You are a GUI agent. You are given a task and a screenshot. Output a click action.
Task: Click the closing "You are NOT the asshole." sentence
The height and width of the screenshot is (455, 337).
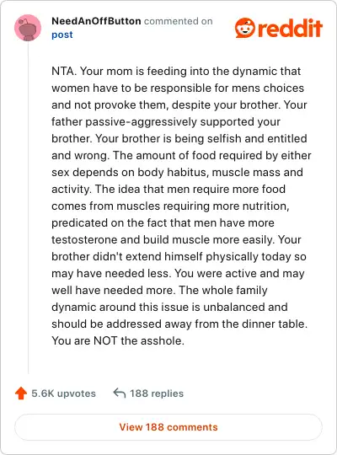click(118, 340)
